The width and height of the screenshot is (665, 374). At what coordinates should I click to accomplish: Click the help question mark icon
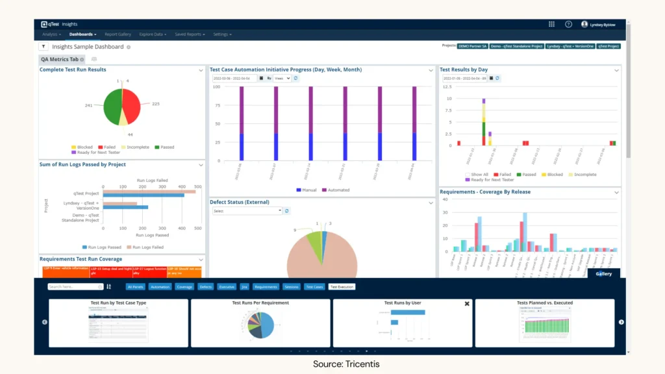[x=568, y=24]
